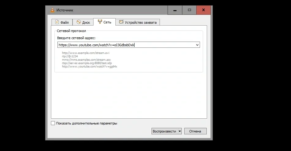Click the Сетевой протокол group title

[71, 31]
